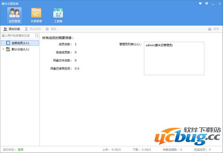Click the 运行状态 空闲 status indicator

[13, 150]
